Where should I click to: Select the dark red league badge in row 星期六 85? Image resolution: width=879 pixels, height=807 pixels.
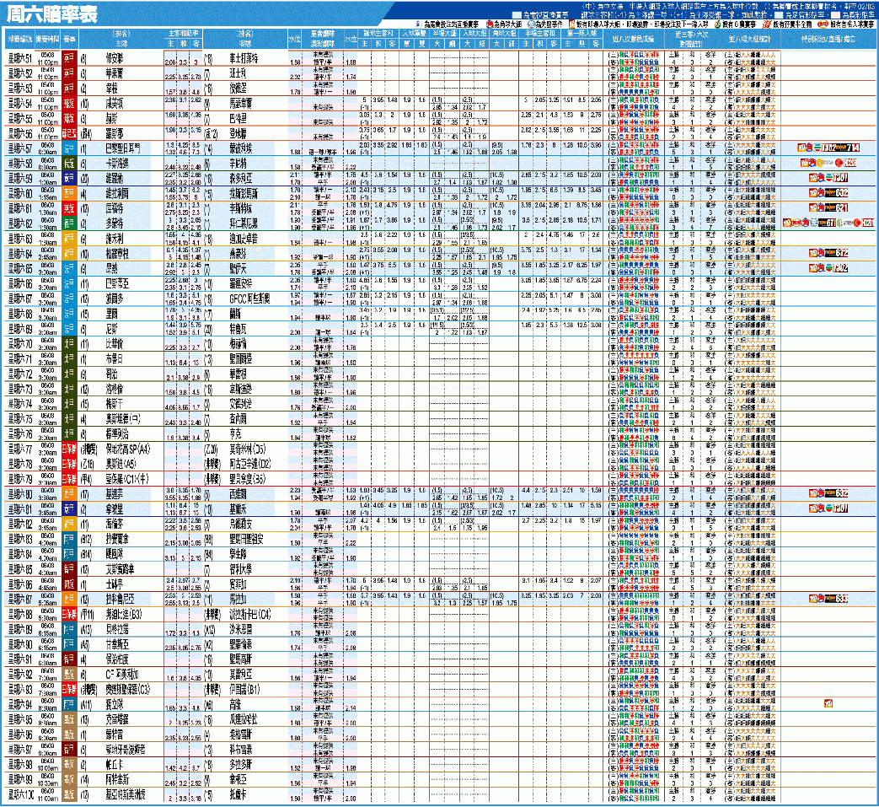(x=69, y=569)
